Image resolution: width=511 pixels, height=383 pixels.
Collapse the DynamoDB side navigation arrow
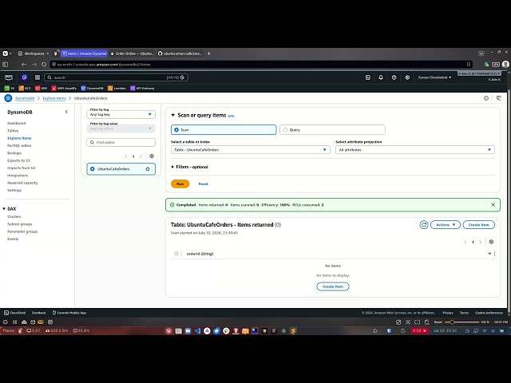click(66, 112)
